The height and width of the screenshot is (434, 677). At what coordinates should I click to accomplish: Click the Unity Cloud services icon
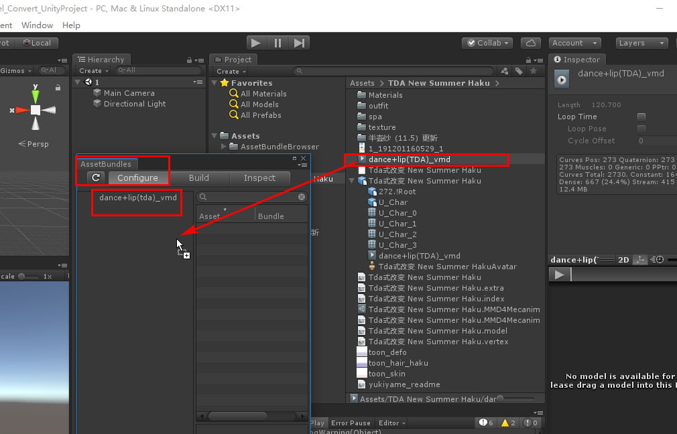coord(530,42)
